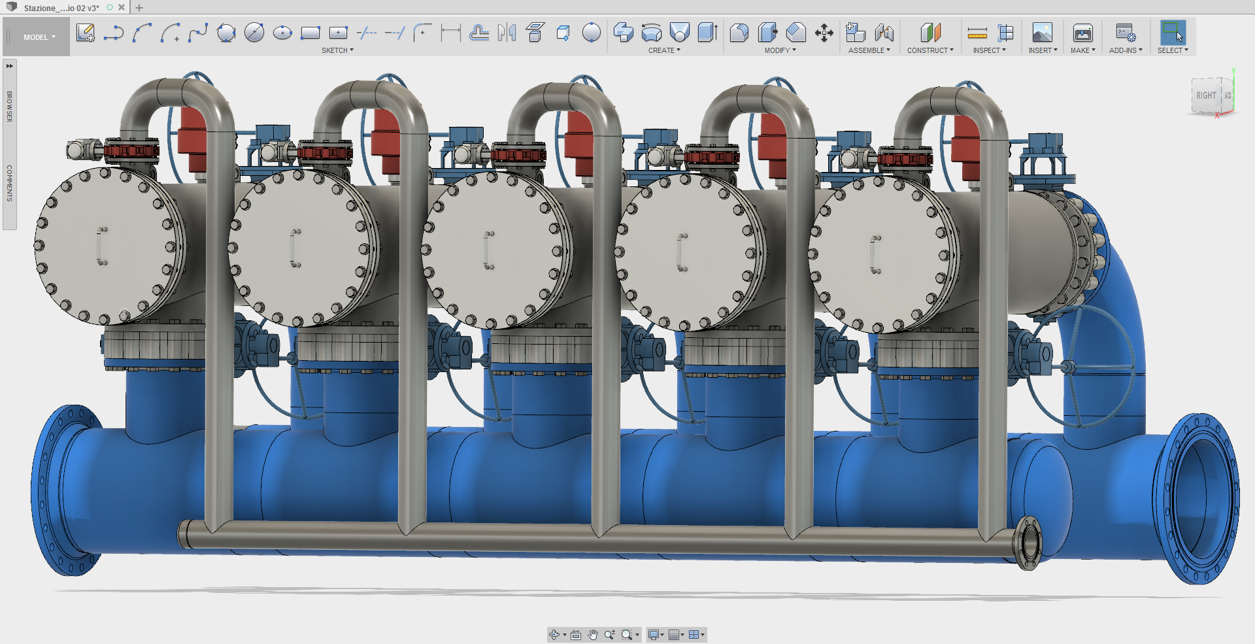Add a new document tab
1255x644 pixels.
[139, 8]
